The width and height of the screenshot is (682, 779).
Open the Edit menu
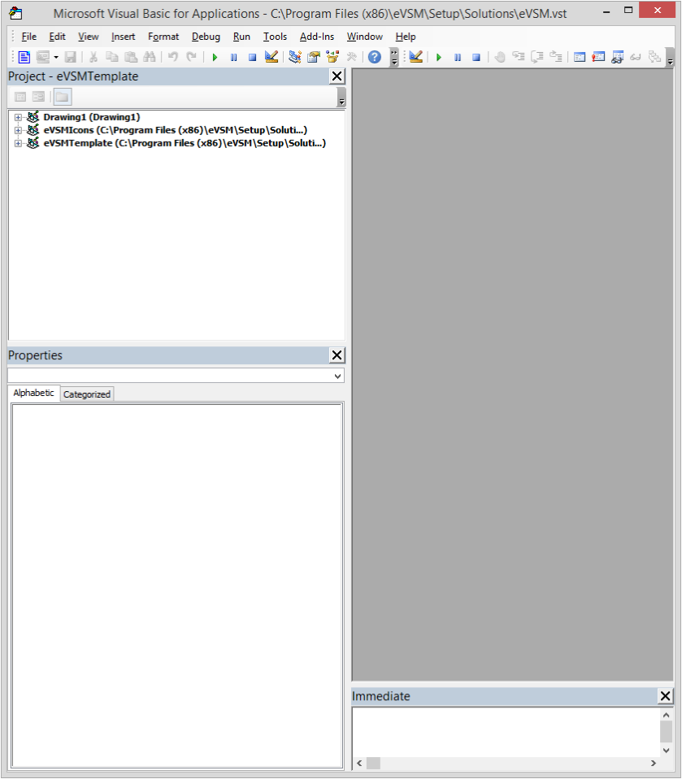point(57,37)
